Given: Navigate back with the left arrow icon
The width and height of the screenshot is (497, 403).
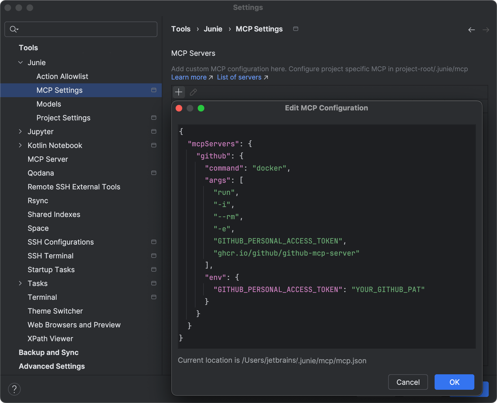Looking at the screenshot, I should click(471, 30).
